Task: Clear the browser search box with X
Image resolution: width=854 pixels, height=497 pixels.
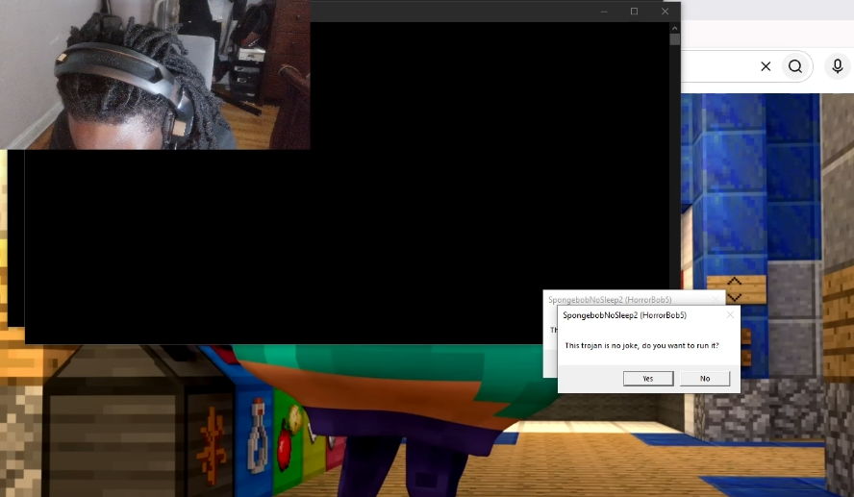Action: point(766,66)
